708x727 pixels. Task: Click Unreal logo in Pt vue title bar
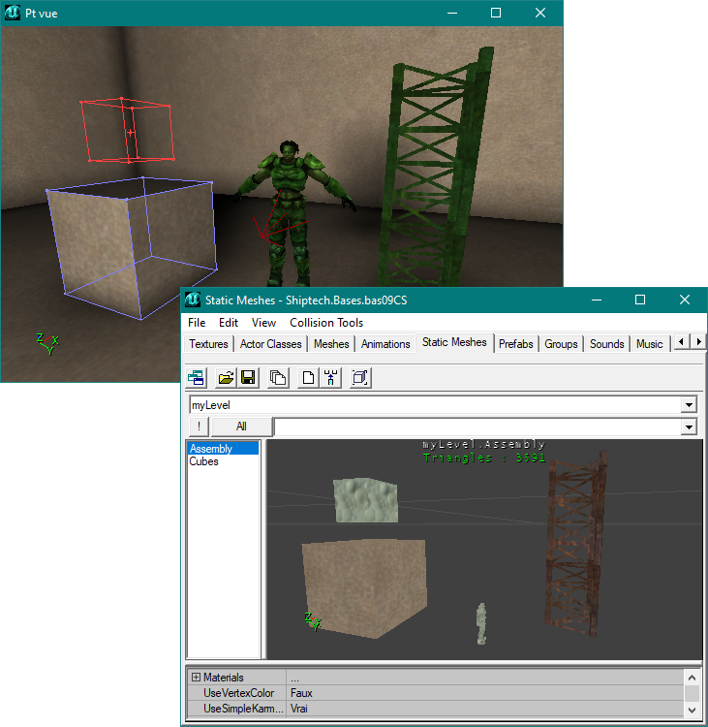tap(13, 13)
